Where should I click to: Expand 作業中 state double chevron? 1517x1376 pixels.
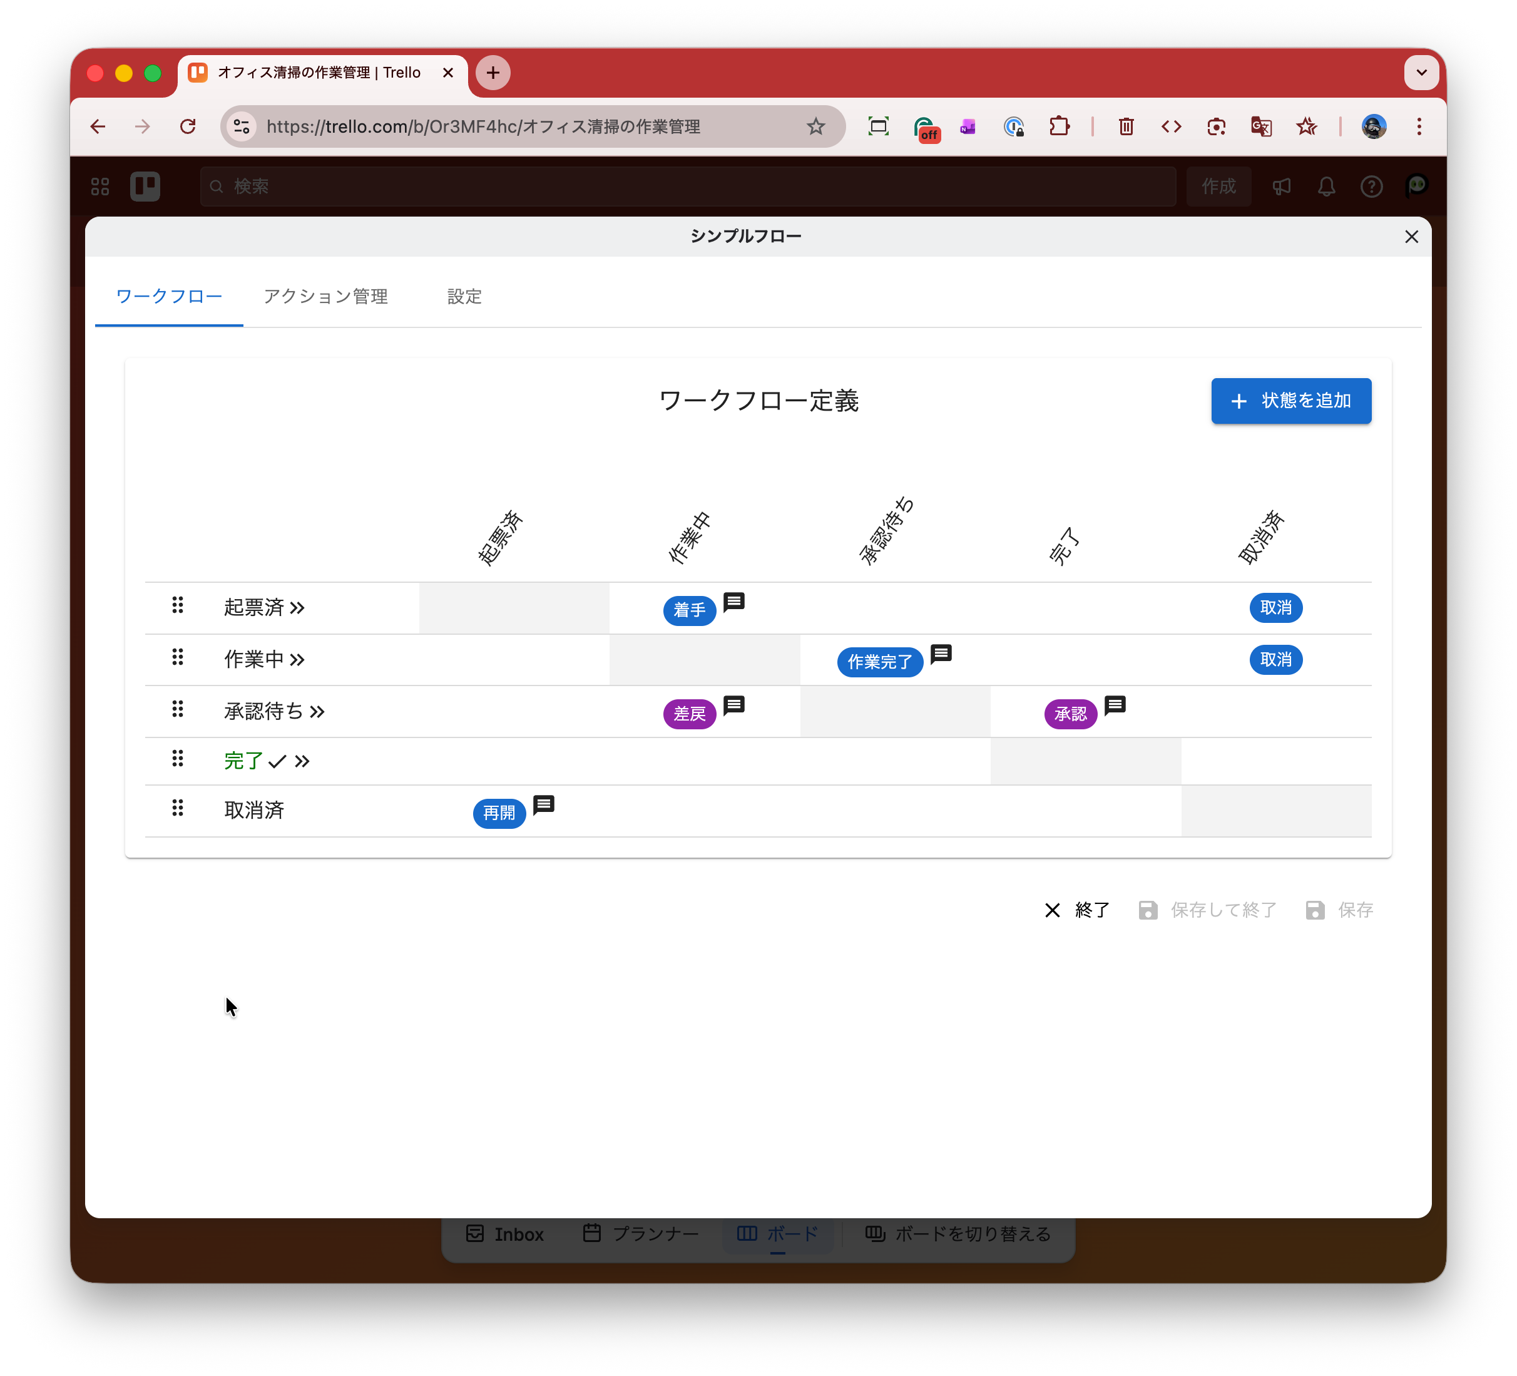(x=298, y=660)
